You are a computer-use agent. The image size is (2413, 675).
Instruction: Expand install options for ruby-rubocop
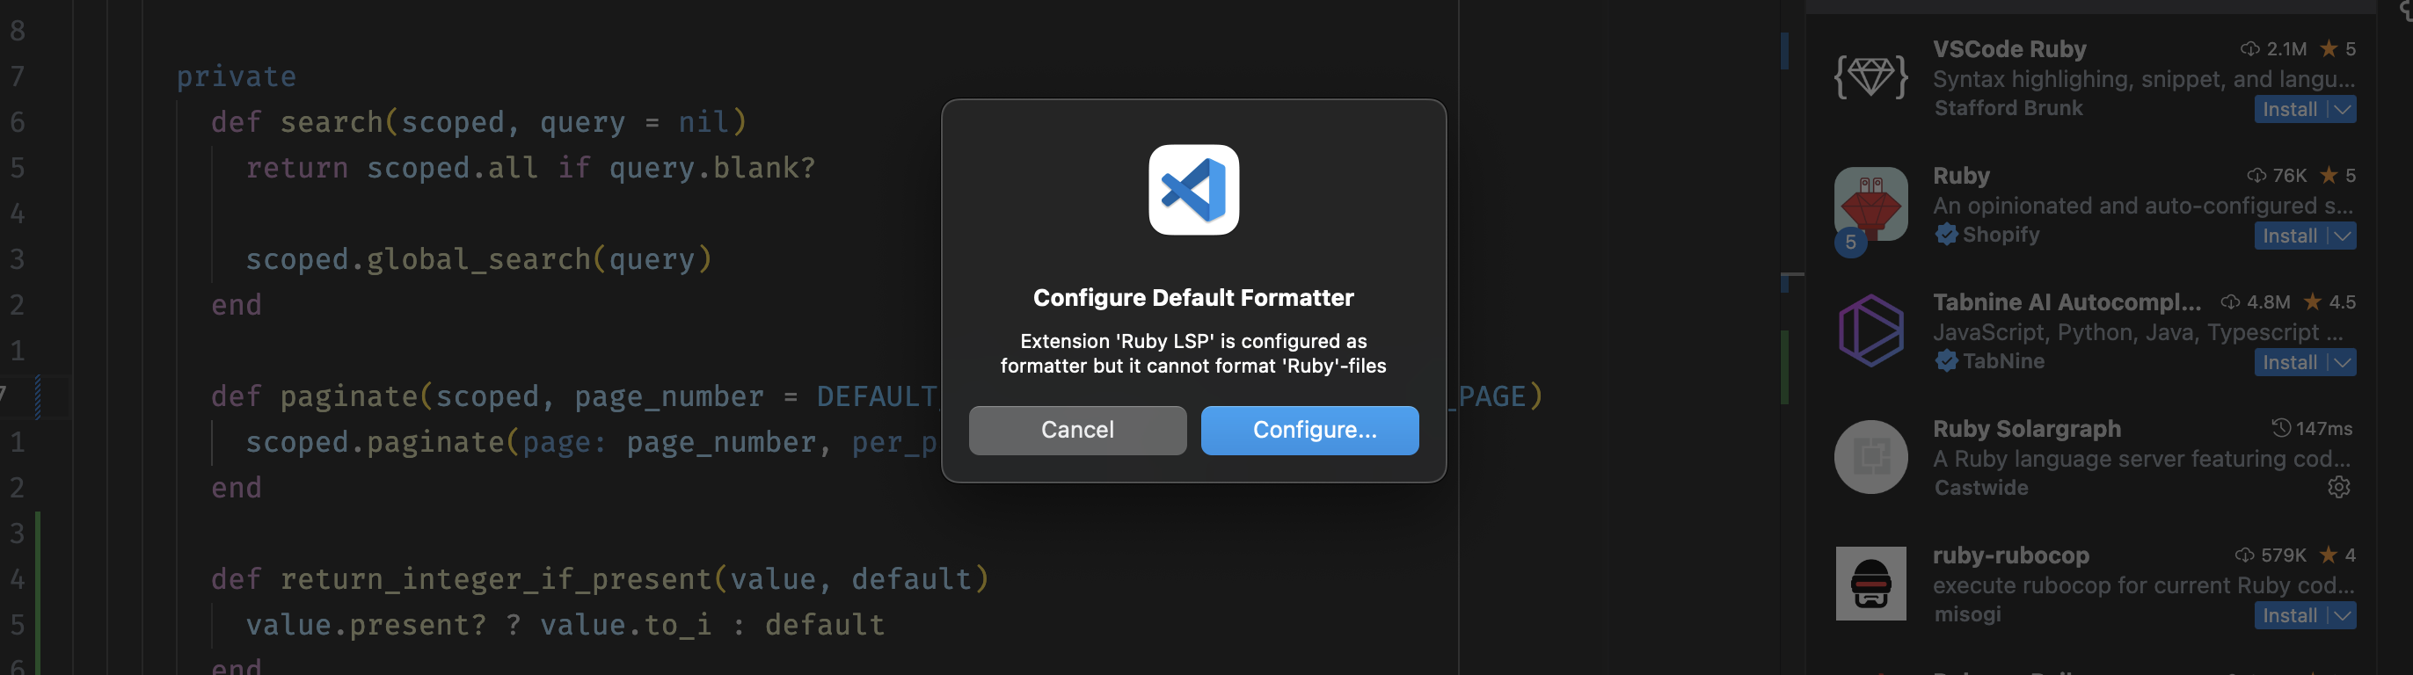click(2344, 616)
